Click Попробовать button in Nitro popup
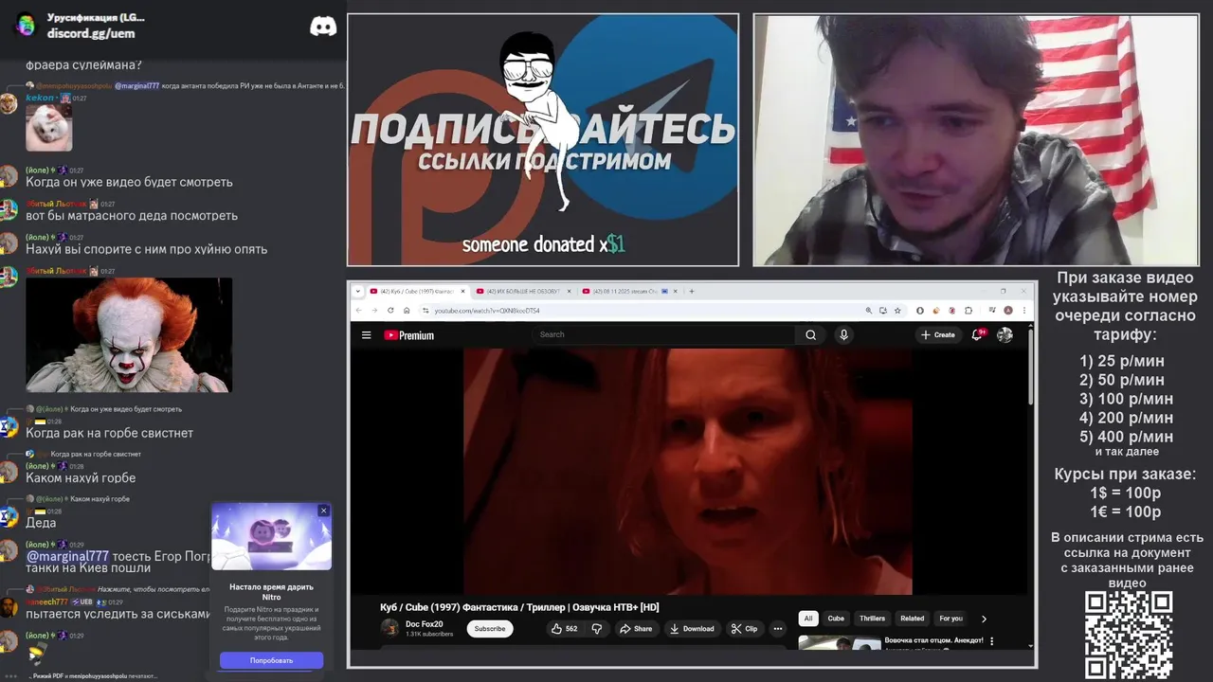The height and width of the screenshot is (682, 1213). pyautogui.click(x=271, y=660)
